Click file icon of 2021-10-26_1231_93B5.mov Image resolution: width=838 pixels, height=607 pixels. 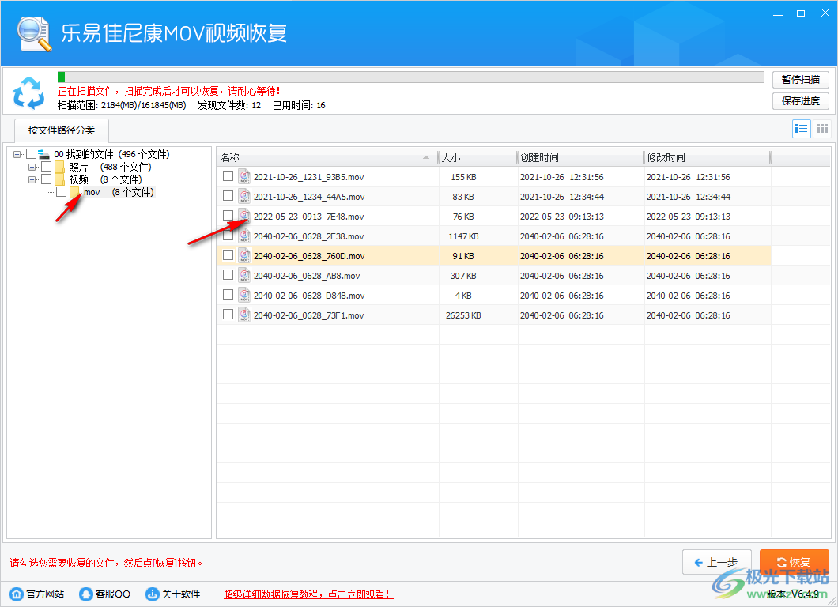point(244,176)
